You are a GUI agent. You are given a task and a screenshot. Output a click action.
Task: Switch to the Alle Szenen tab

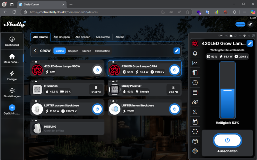tap(82, 37)
